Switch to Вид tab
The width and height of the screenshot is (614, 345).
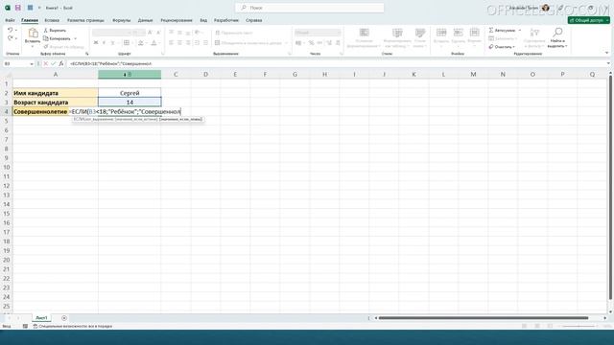(x=203, y=20)
